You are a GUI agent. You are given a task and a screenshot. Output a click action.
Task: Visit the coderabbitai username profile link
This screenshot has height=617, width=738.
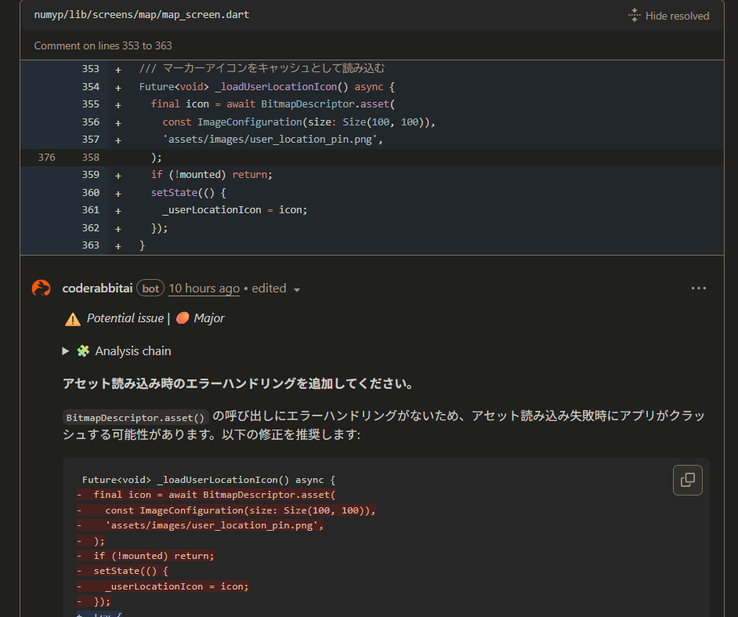[98, 289]
